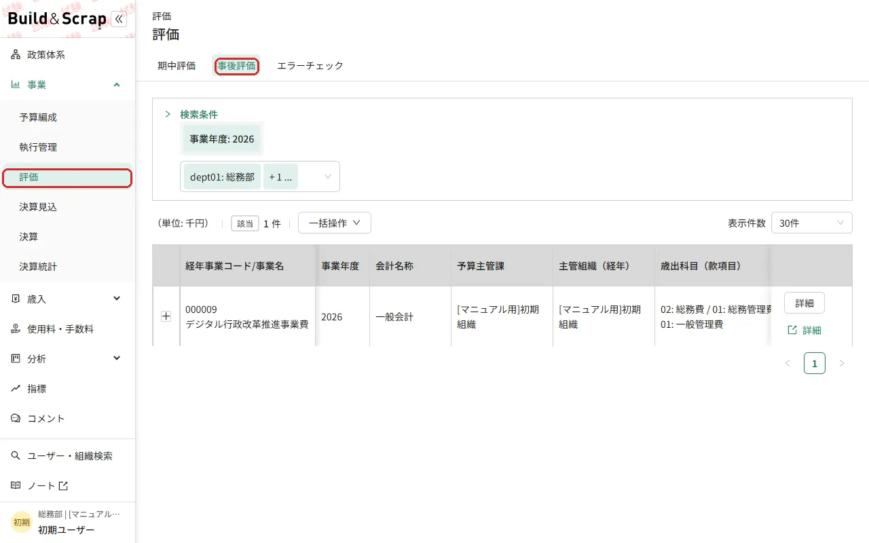
Task: Collapse the sidebar with the double-chevron icon
Action: click(x=119, y=19)
